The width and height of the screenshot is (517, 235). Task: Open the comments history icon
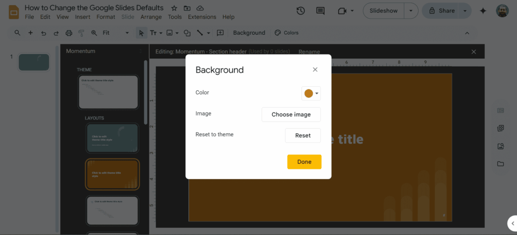pos(320,11)
